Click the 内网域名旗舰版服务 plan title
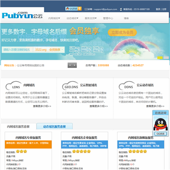170x170 pixels. [x=141, y=138]
